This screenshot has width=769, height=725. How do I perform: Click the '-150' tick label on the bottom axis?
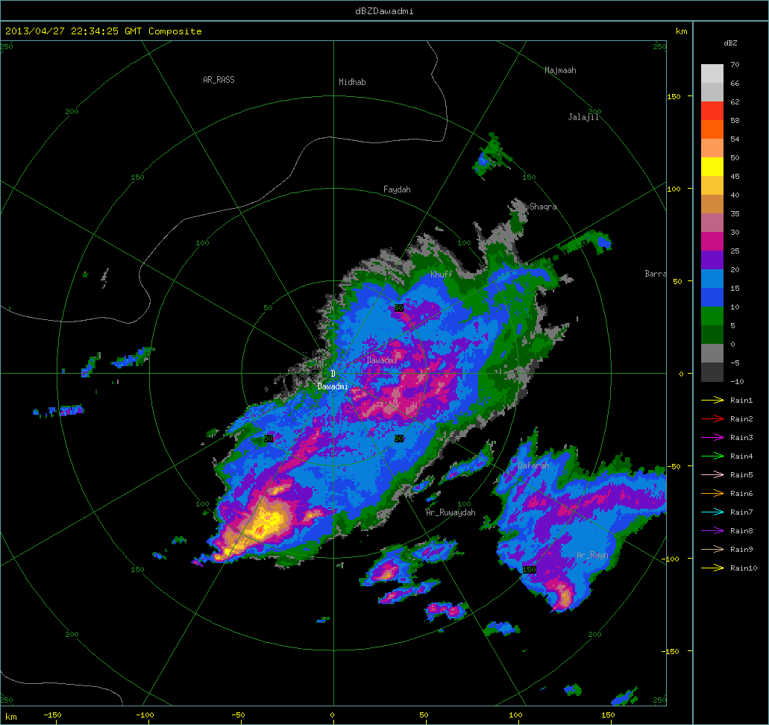[x=52, y=715]
